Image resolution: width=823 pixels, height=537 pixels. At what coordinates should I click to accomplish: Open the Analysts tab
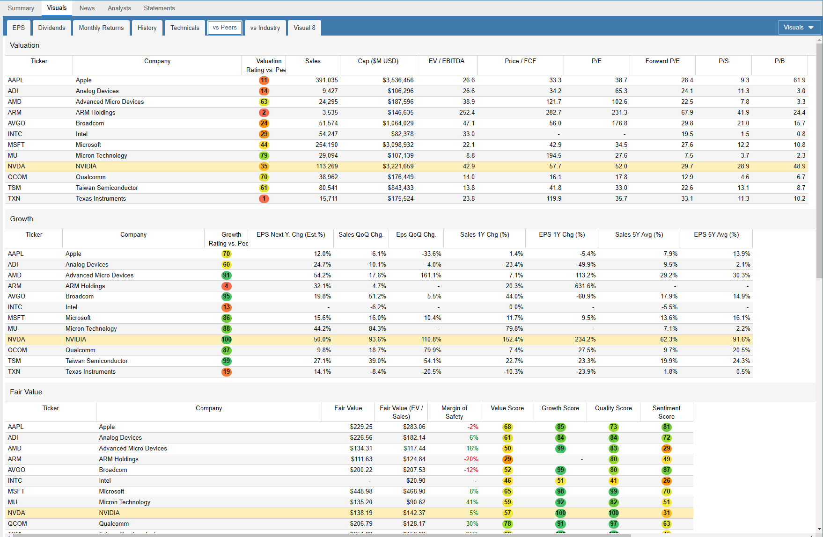pyautogui.click(x=119, y=8)
